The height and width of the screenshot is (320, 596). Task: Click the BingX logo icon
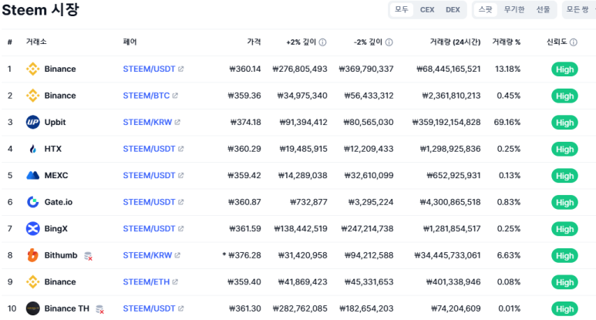(32, 228)
